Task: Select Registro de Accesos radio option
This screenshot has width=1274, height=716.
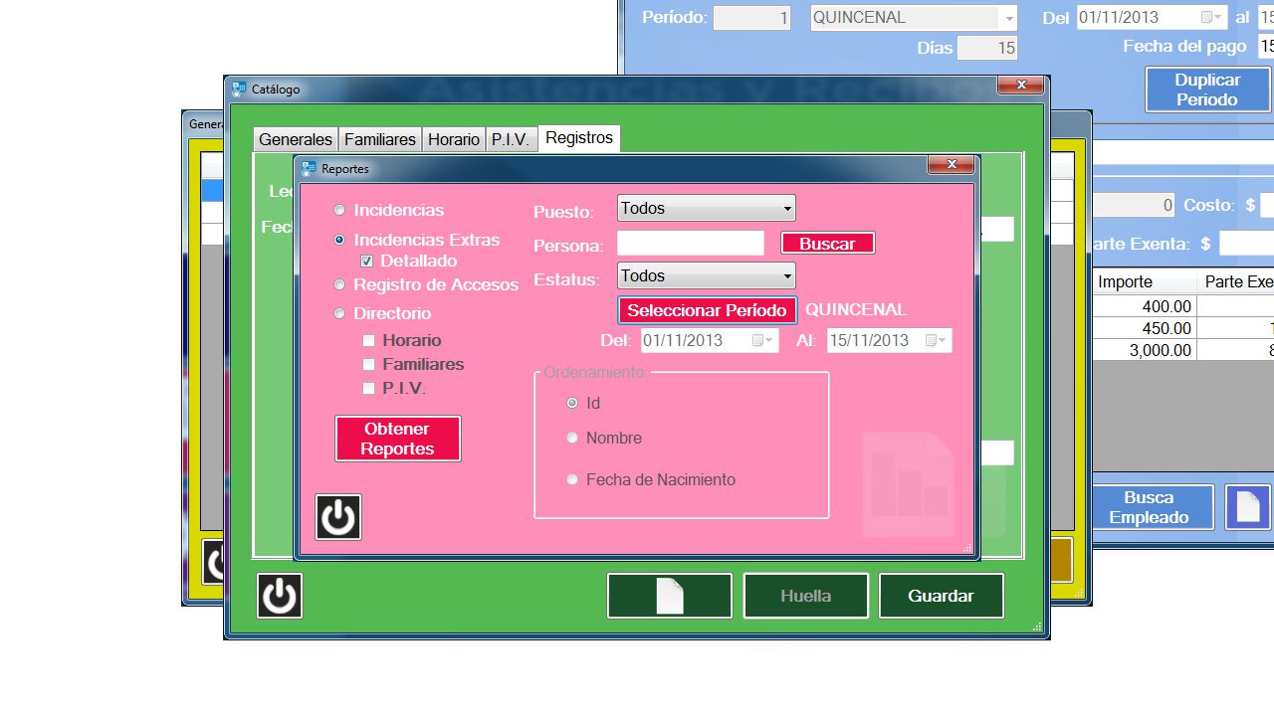Action: [x=340, y=284]
